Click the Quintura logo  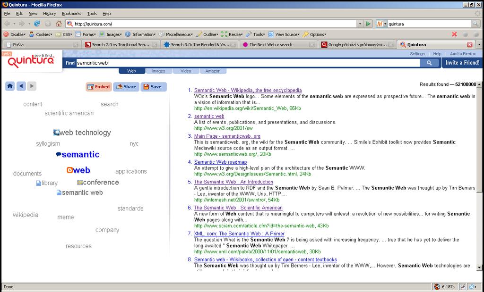[x=31, y=60]
